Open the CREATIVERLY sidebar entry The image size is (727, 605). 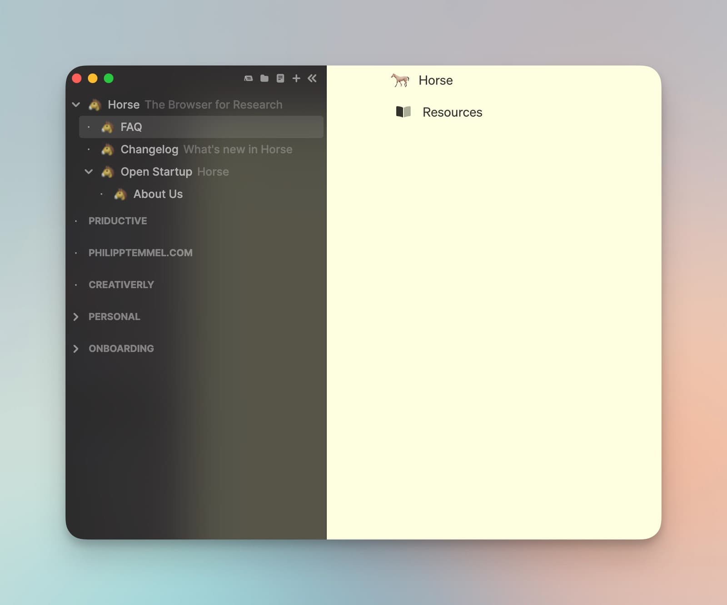click(x=121, y=285)
